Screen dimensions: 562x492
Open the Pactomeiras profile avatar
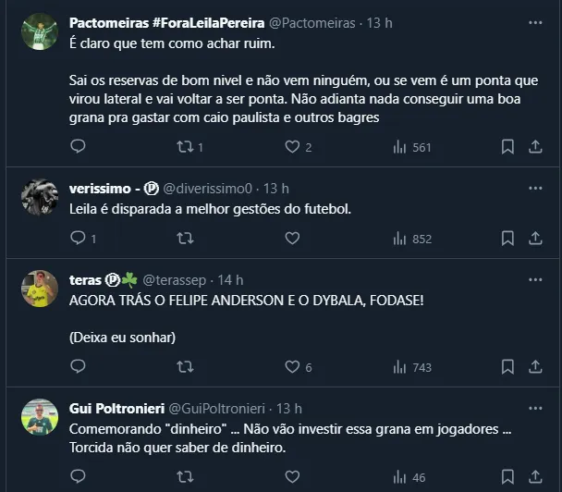tap(41, 32)
